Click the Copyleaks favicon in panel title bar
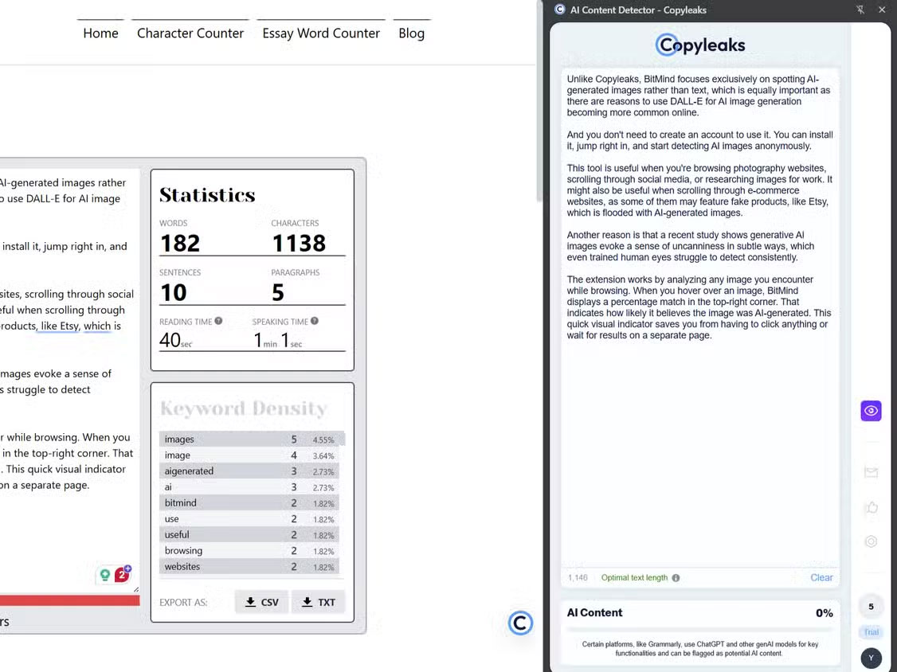The image size is (897, 672). 559,9
